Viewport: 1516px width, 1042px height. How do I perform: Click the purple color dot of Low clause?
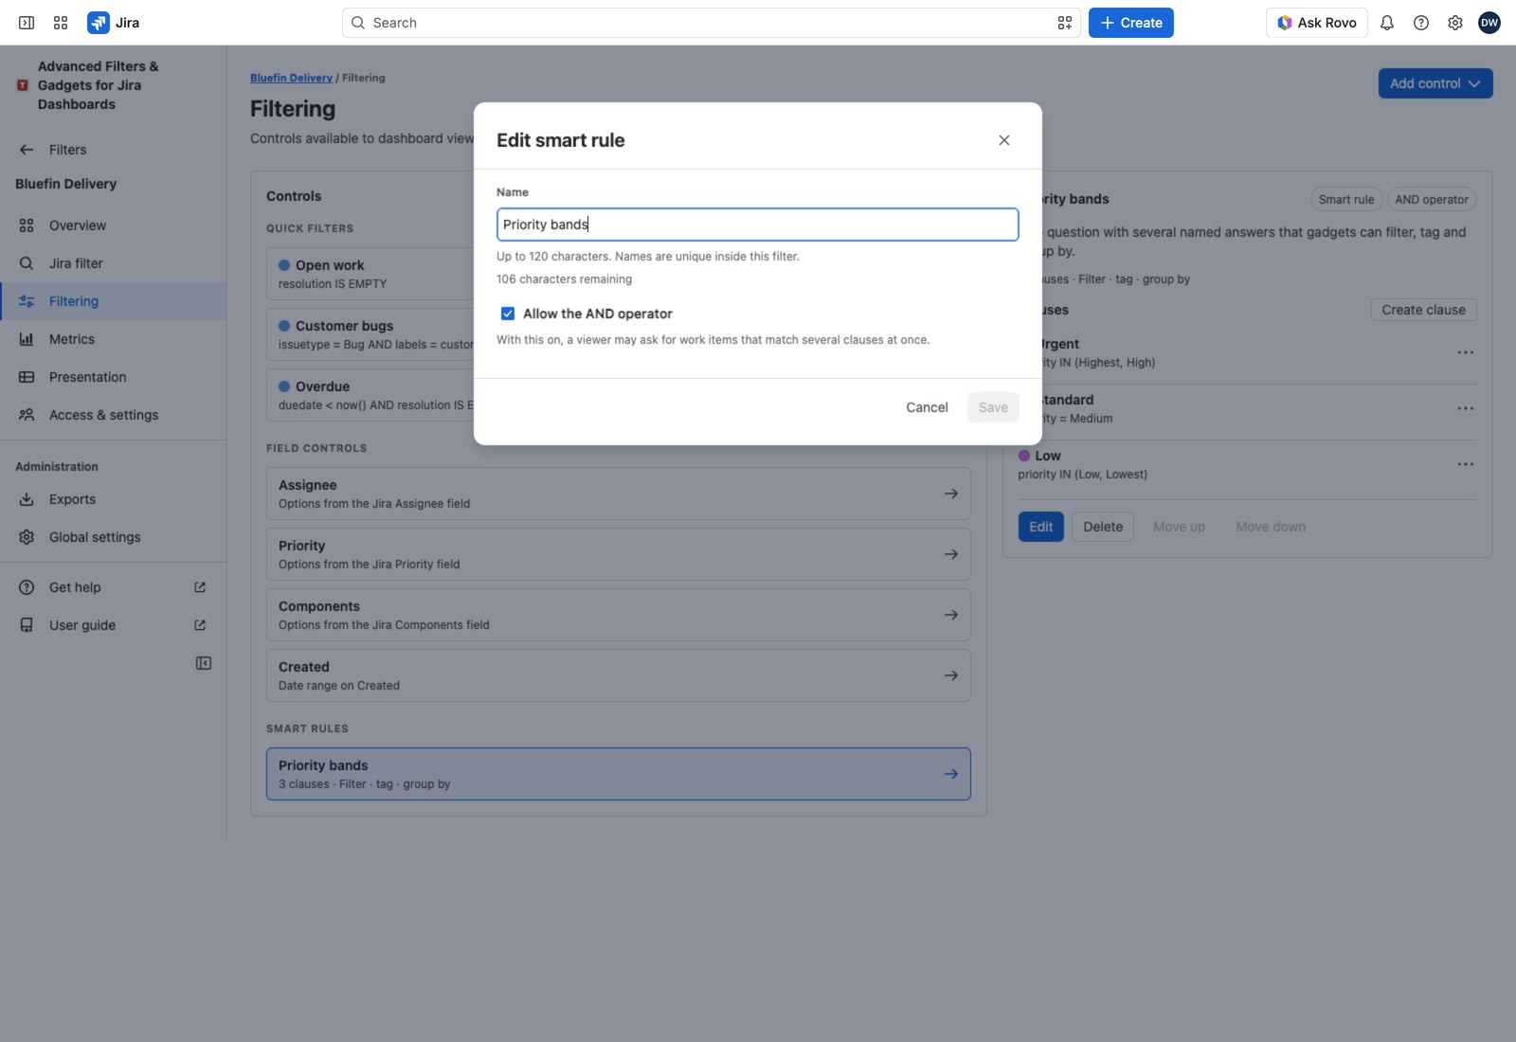coord(1024,456)
